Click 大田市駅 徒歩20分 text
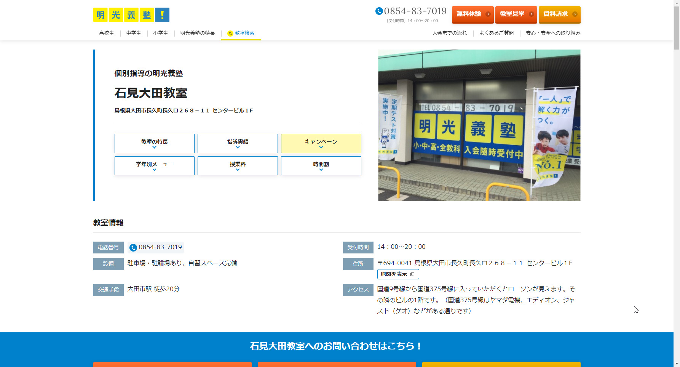 click(153, 289)
